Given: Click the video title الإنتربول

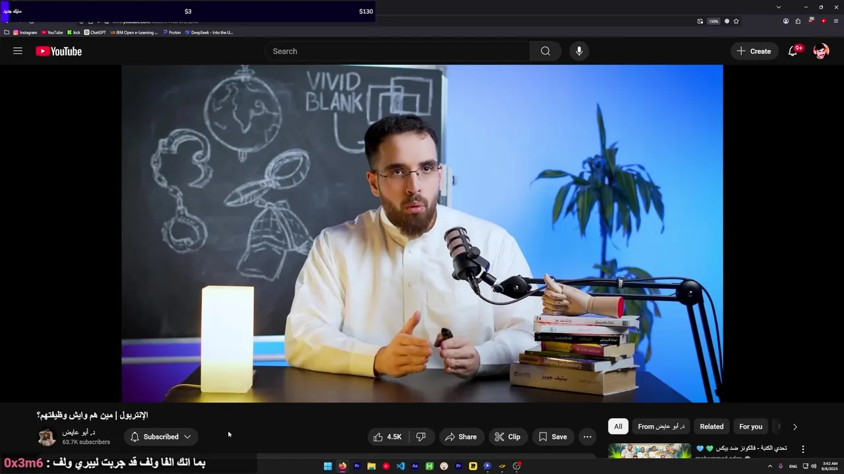Looking at the screenshot, I should point(92,415).
